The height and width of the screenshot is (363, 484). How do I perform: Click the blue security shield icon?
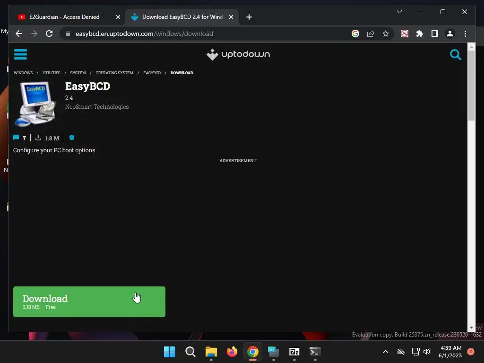(72, 138)
